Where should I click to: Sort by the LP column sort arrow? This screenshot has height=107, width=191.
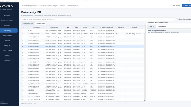tap(26, 27)
